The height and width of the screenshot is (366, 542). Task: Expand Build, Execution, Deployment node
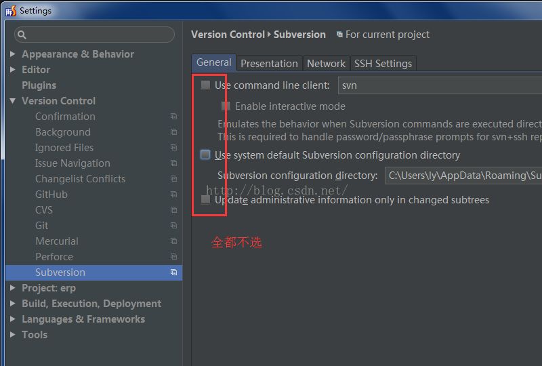coord(13,304)
